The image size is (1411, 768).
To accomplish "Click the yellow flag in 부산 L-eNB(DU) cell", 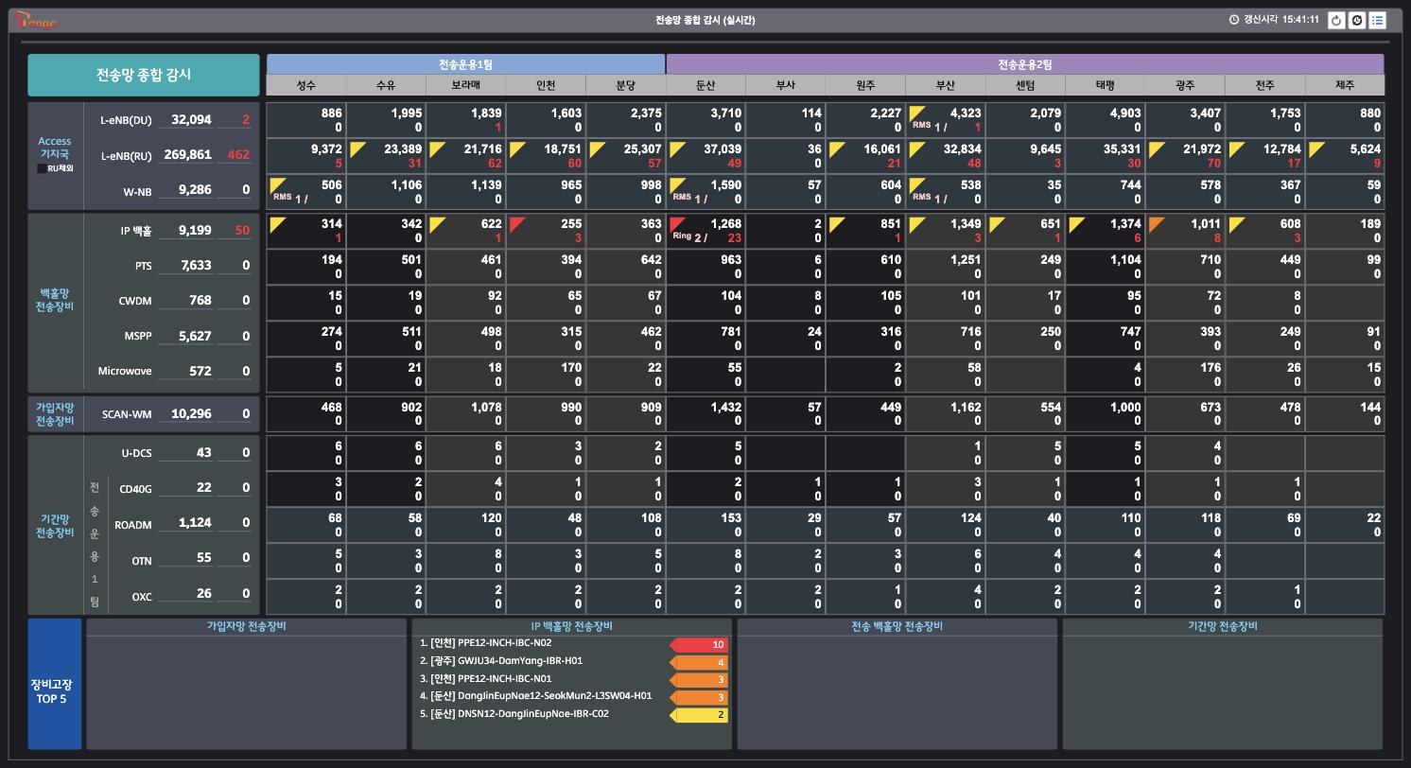I will pyautogui.click(x=916, y=113).
